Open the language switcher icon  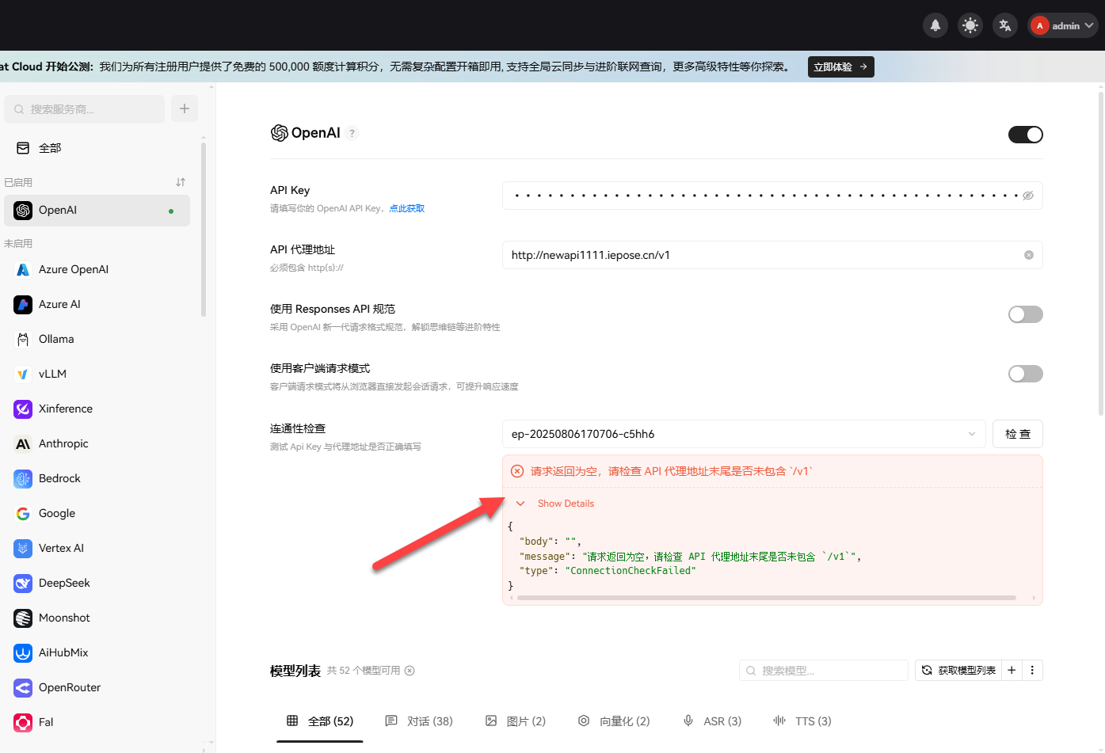[x=1004, y=25]
